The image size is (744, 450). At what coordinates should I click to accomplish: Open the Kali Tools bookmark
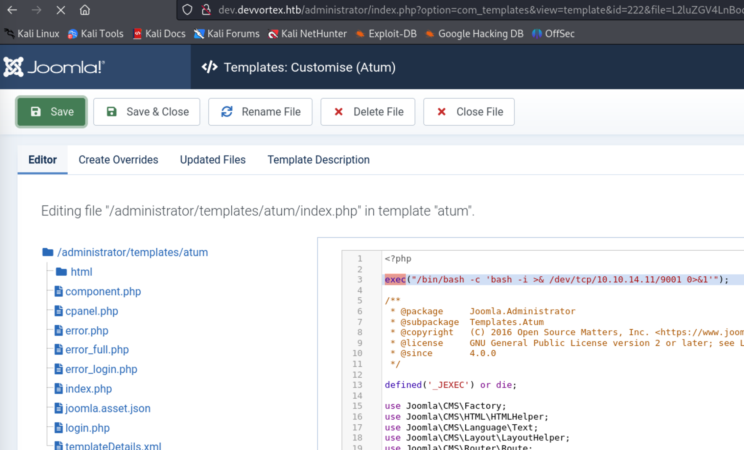click(x=95, y=33)
